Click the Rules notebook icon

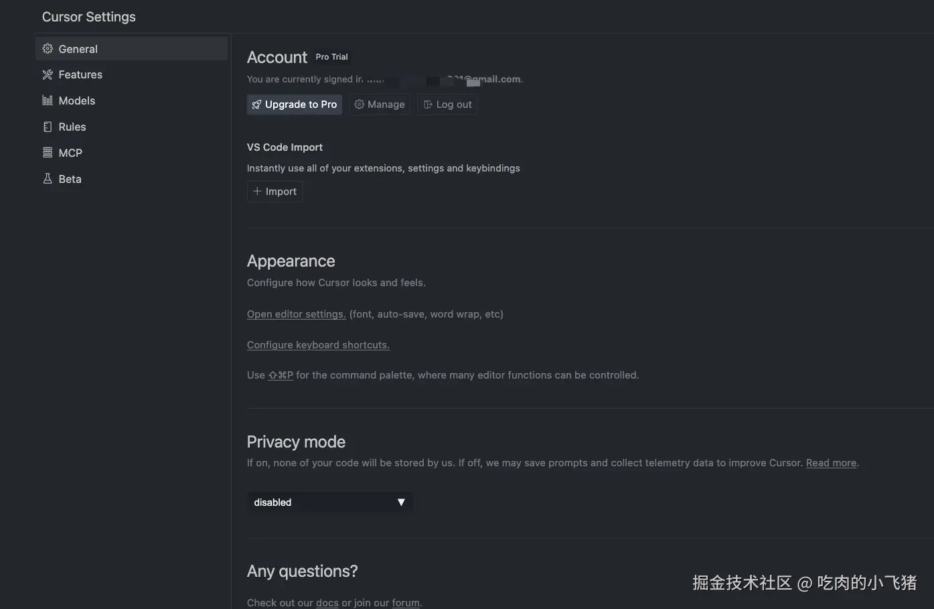pos(48,127)
